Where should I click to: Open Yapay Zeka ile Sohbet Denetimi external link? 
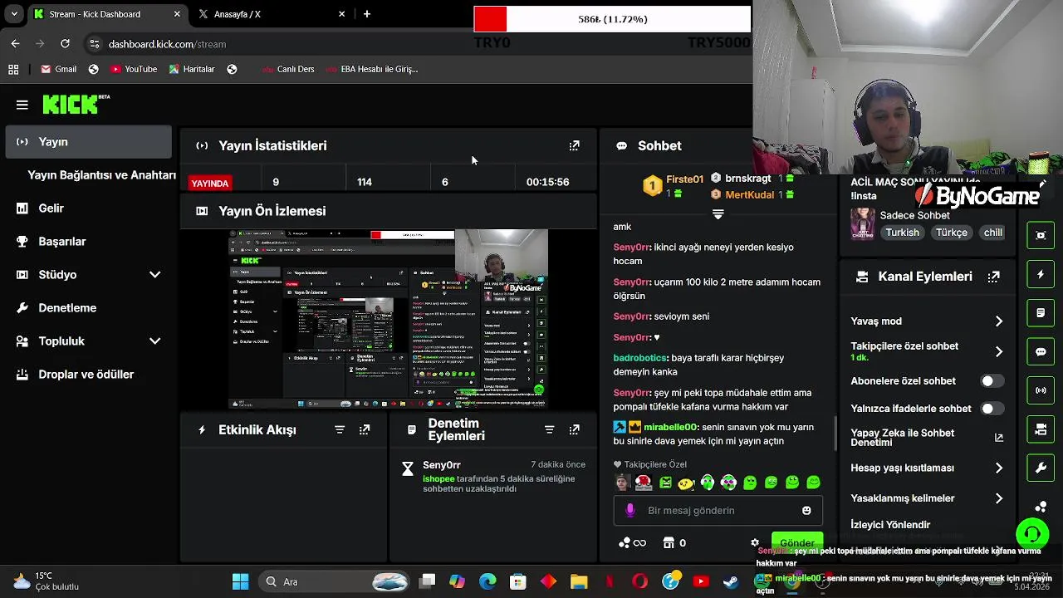click(x=998, y=438)
